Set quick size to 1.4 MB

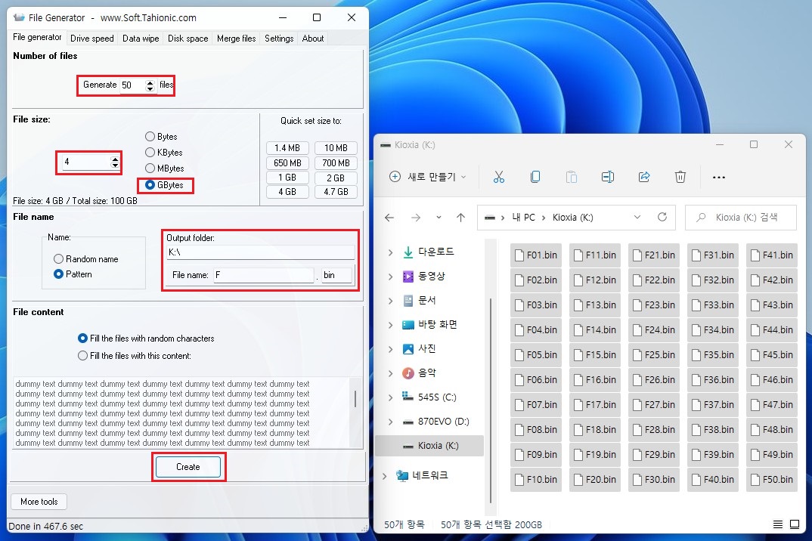pos(287,148)
